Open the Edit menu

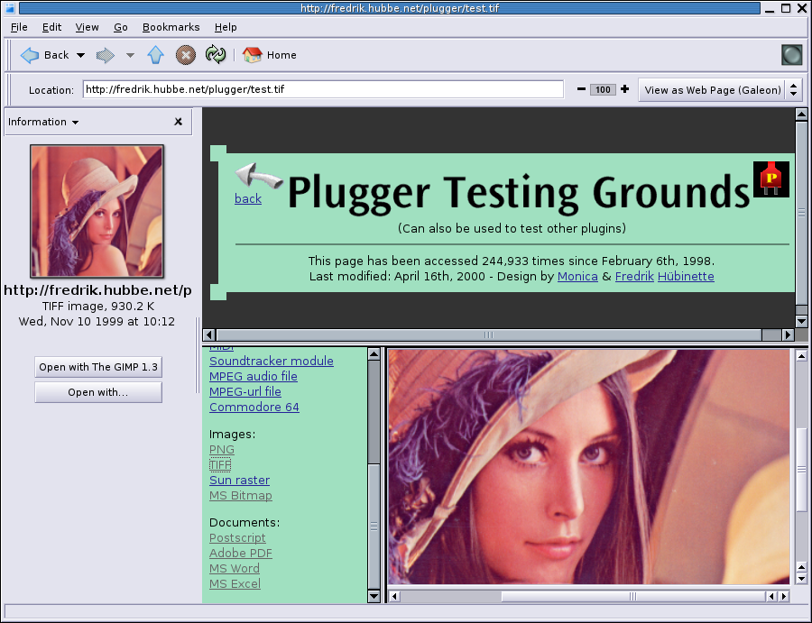pyautogui.click(x=51, y=27)
